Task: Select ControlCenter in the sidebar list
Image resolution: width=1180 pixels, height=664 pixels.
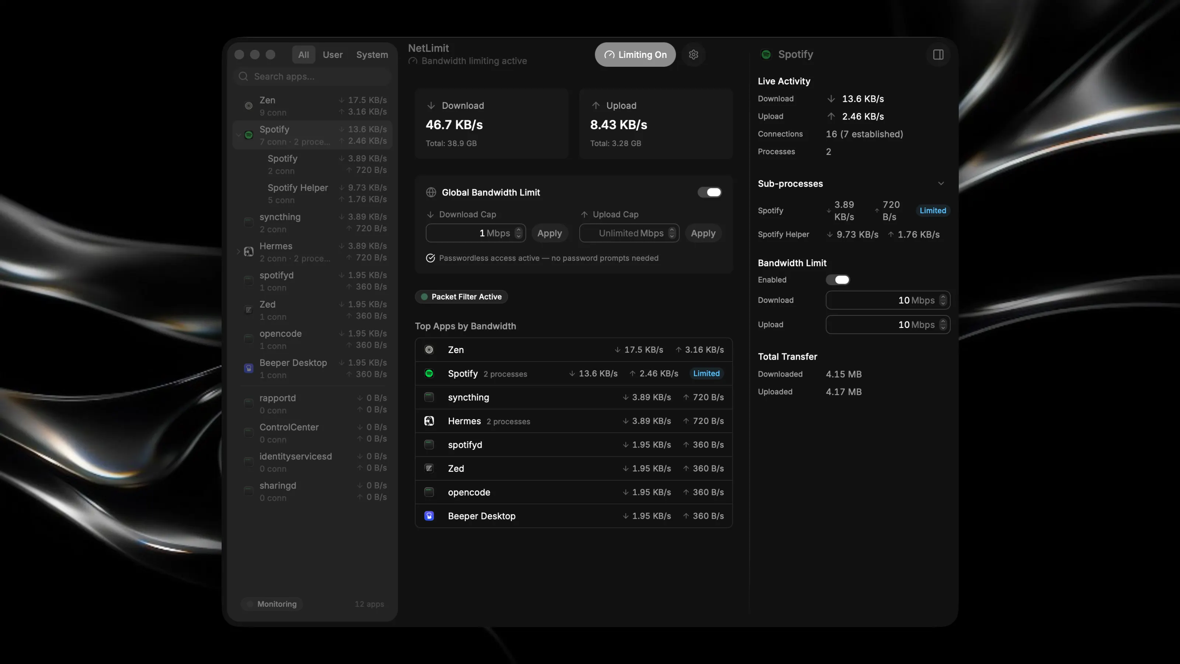Action: (313, 433)
